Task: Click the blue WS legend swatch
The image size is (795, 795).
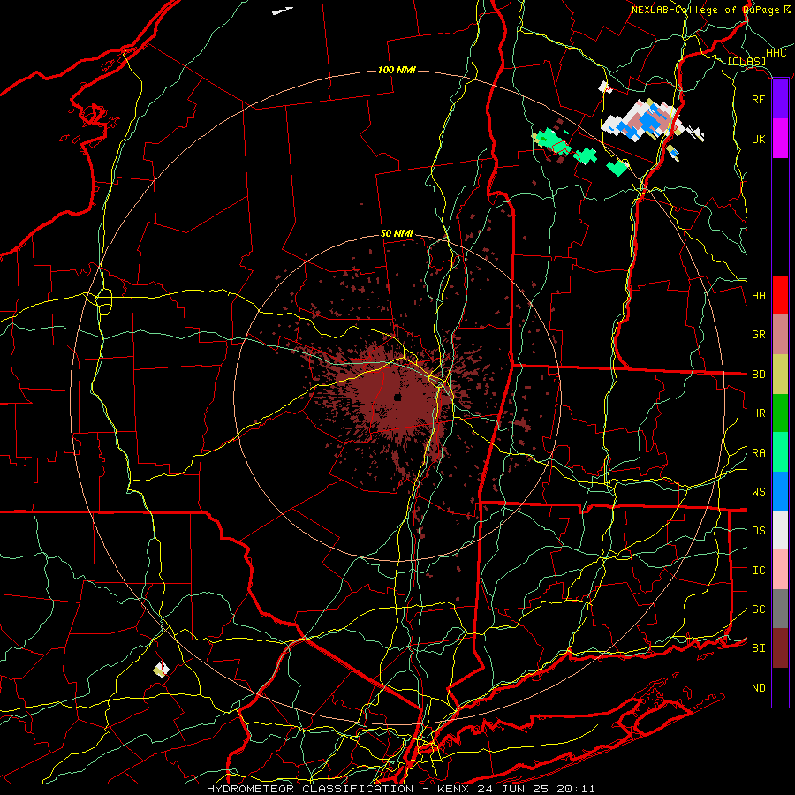Action: [x=780, y=491]
